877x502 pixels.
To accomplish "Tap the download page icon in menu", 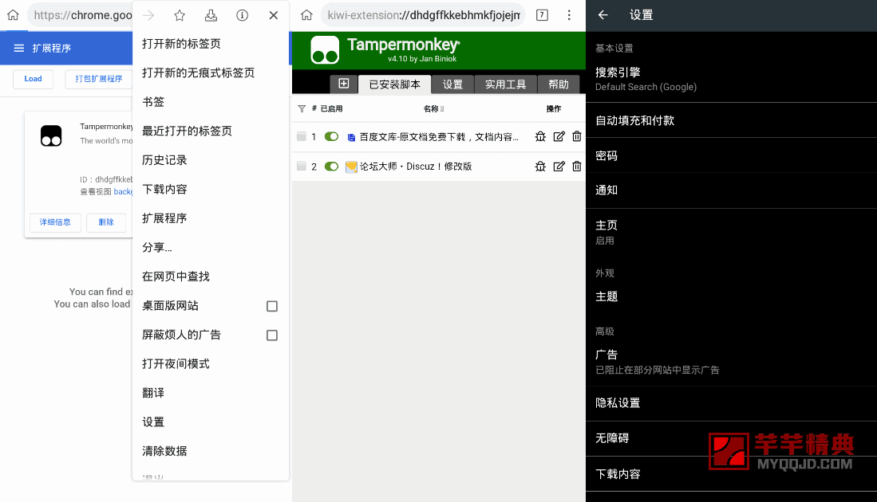I will [211, 16].
